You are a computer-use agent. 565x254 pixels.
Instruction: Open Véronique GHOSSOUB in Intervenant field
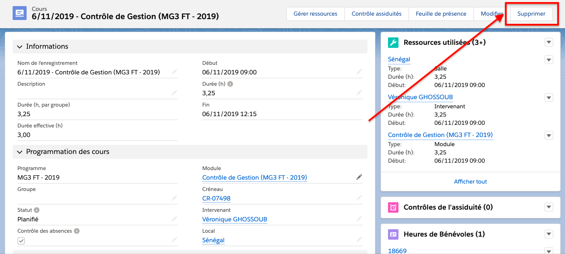235,219
